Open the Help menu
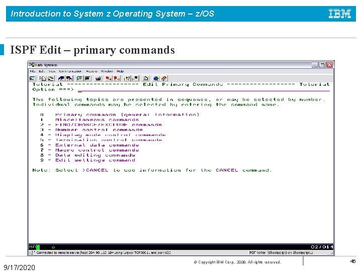The height and width of the screenshot is (271, 362). (120, 71)
